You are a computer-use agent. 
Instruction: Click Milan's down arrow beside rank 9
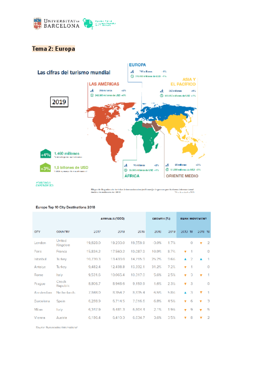185,310
